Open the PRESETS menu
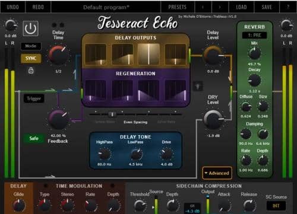Screen dimensions: 297x214 click(178, 7)
